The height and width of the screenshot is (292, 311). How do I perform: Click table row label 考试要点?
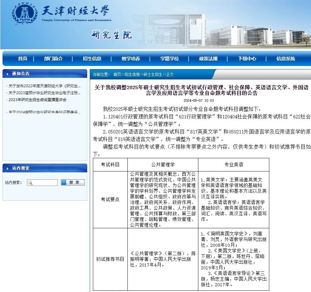tap(110, 199)
